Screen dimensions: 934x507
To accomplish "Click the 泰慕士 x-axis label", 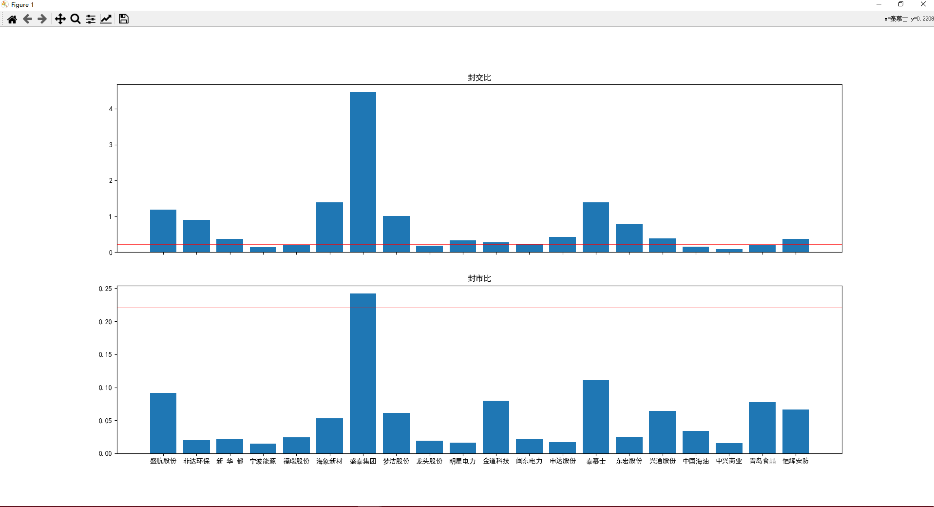I will [596, 461].
